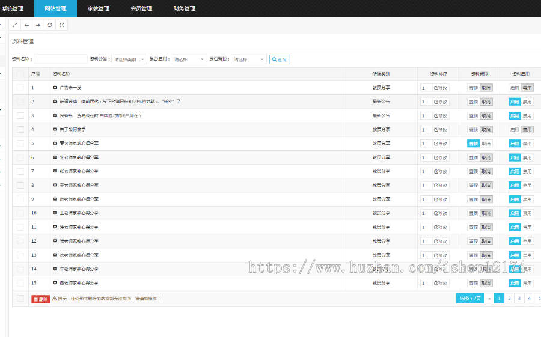Click the 资料名称 search input field
This screenshot has width=541, height=337.
(61, 59)
